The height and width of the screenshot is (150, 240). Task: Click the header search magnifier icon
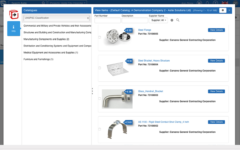[43, 3]
